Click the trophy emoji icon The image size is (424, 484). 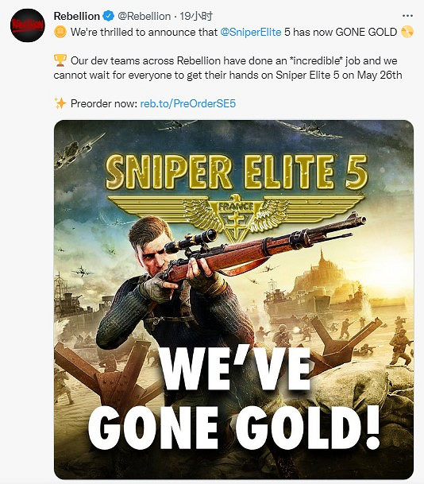click(x=60, y=60)
